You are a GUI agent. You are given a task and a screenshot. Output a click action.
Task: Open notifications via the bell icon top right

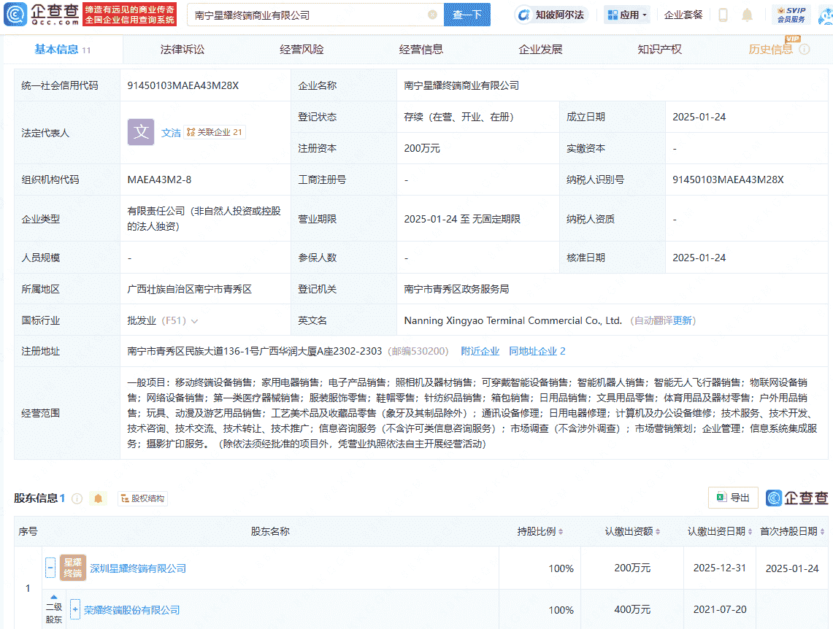tap(749, 14)
